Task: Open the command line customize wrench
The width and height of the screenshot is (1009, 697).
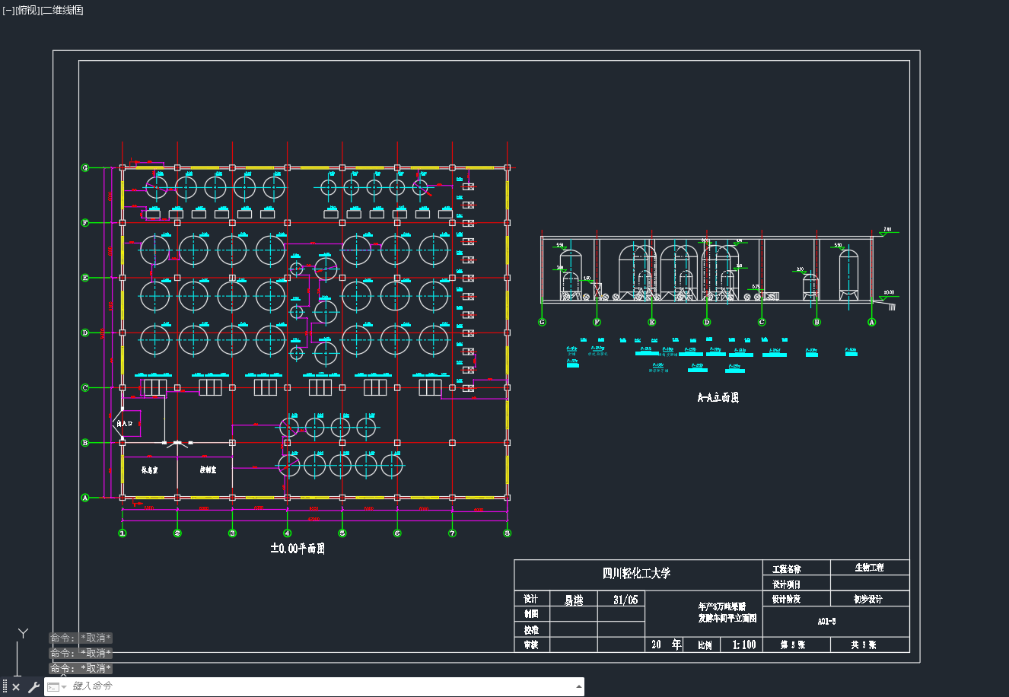Action: tap(33, 687)
